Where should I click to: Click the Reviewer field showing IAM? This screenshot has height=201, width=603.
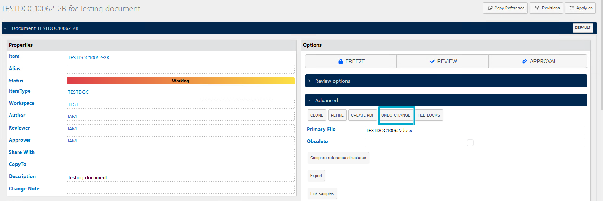click(180, 128)
